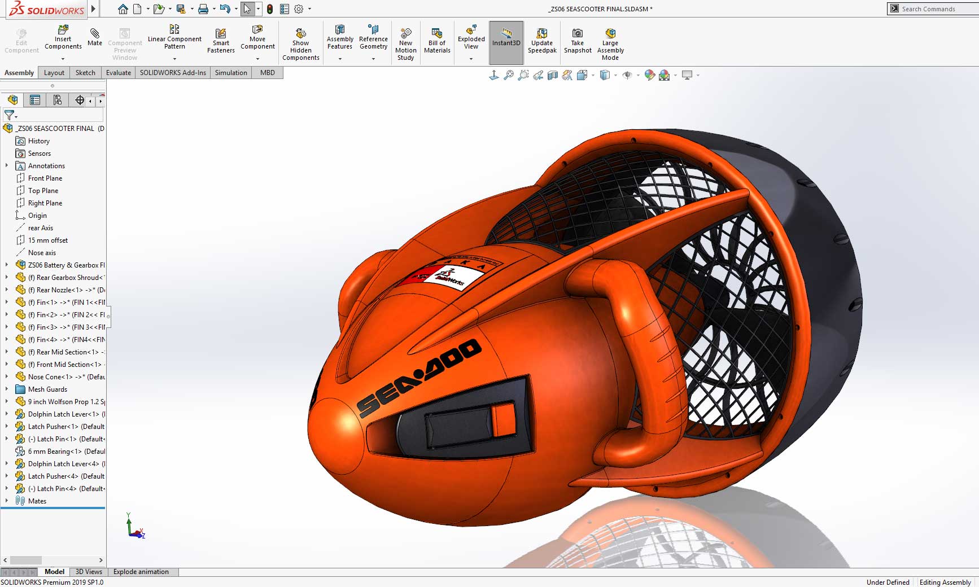
Task: Create a New Motion Study
Action: click(x=405, y=42)
